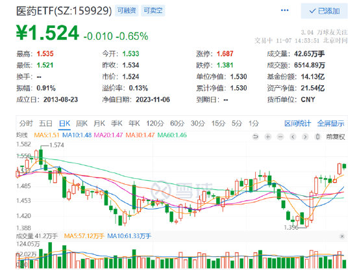The width and height of the screenshot is (357, 270).
Task: Click the 医药ETF(SZ:159929) title
Action: click(64, 10)
